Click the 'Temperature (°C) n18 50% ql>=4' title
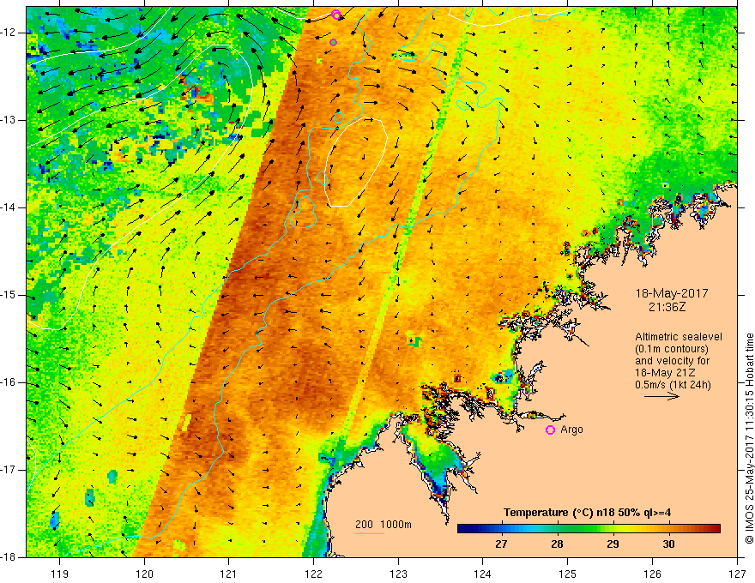755x583 pixels. click(x=588, y=513)
